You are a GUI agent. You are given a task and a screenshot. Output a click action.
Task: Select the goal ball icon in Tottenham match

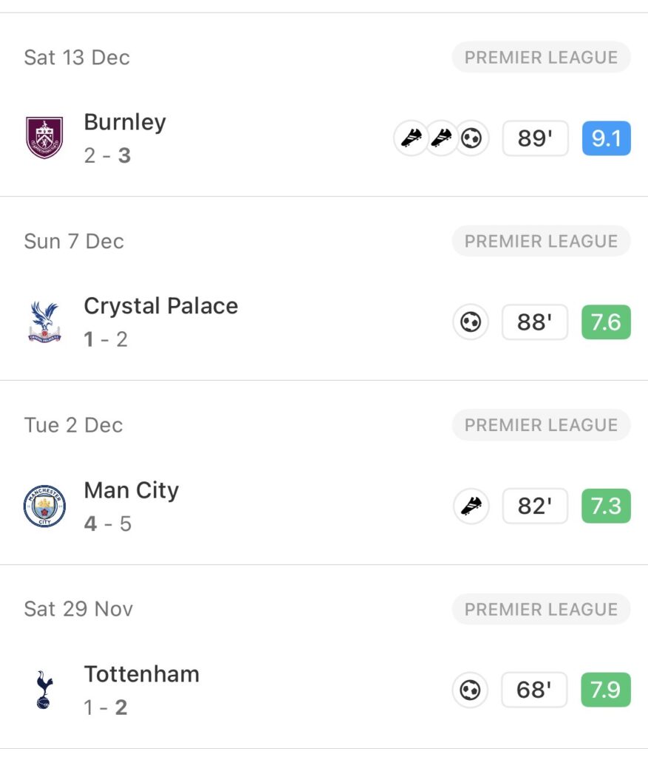[471, 690]
